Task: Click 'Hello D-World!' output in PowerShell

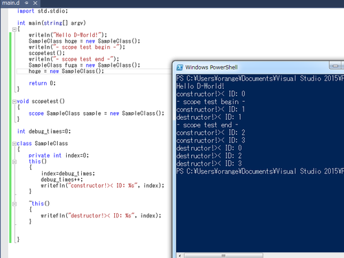Action: pyautogui.click(x=200, y=87)
